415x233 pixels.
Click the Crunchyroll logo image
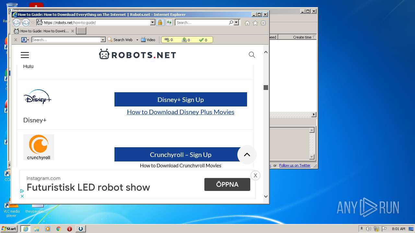39,147
